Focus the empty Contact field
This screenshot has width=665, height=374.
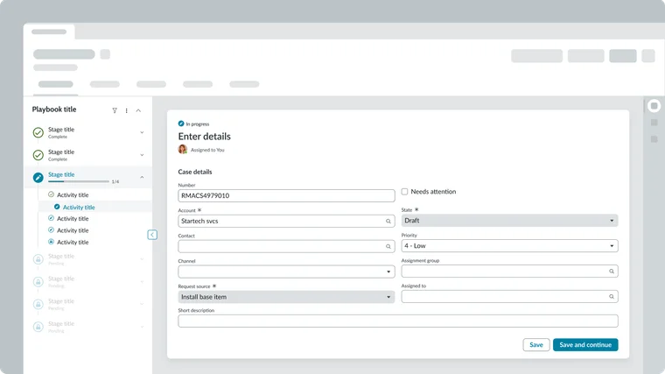pyautogui.click(x=286, y=246)
